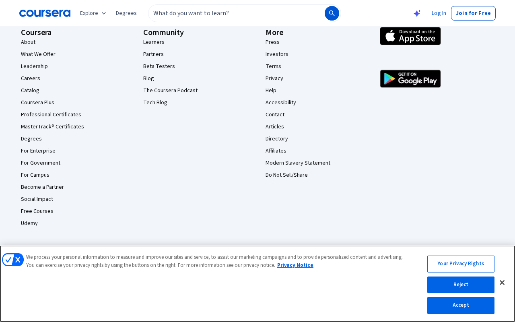515x322 pixels.
Task: Open the Do Not Sell/Share link
Action: (x=286, y=175)
